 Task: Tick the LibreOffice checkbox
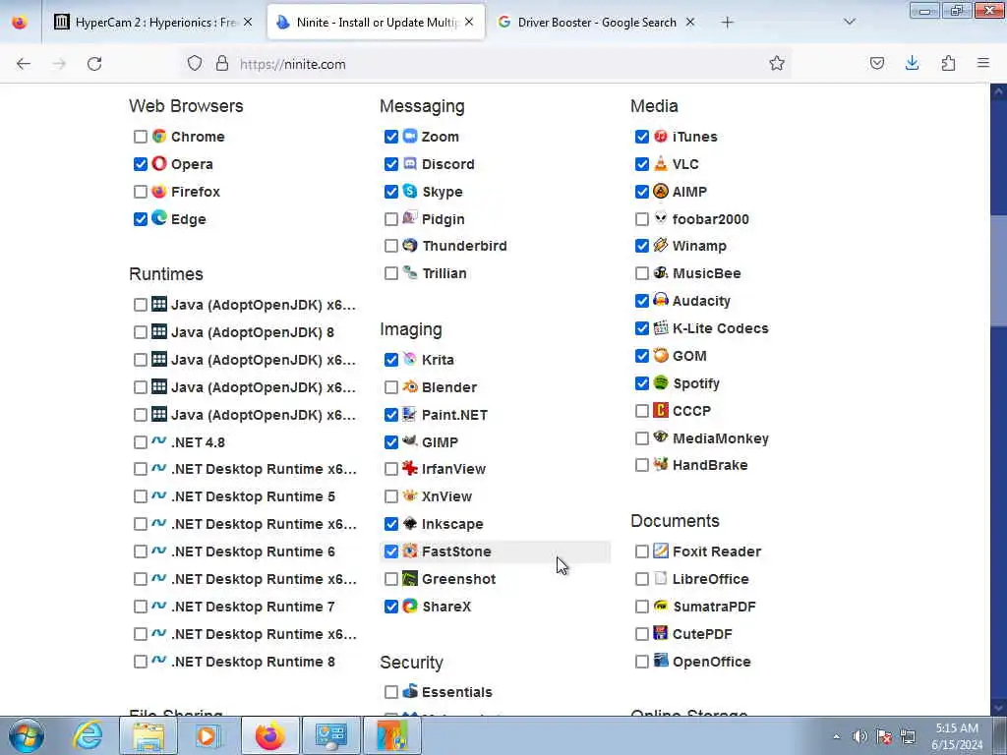(x=641, y=579)
